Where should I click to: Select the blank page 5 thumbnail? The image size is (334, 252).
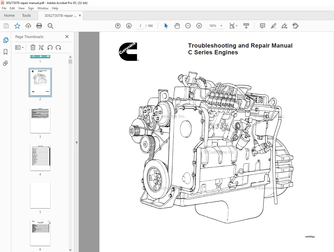40,195
